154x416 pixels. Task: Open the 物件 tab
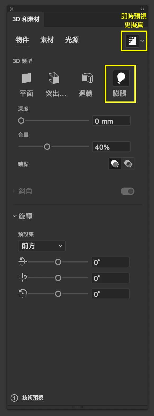pos(22,40)
